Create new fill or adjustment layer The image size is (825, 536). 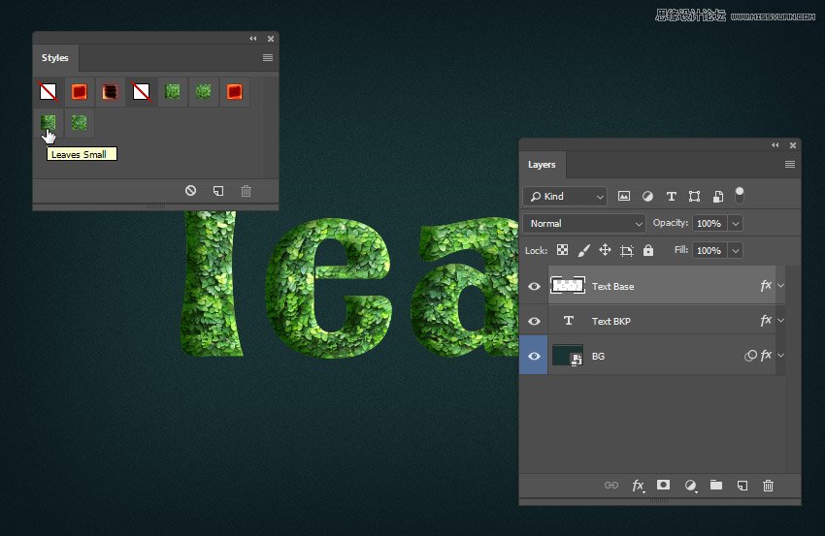pos(690,486)
